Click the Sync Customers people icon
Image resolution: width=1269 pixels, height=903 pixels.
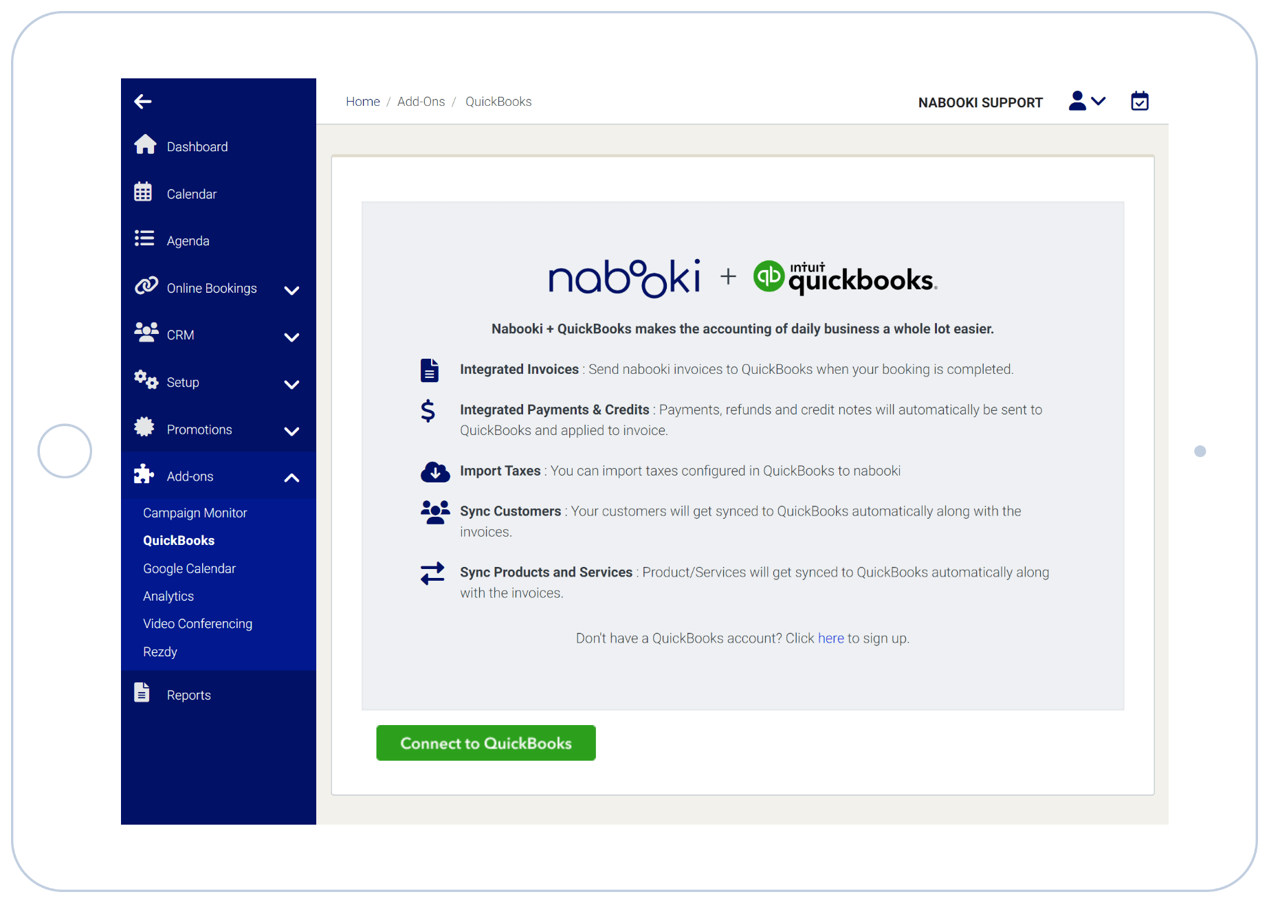point(435,512)
